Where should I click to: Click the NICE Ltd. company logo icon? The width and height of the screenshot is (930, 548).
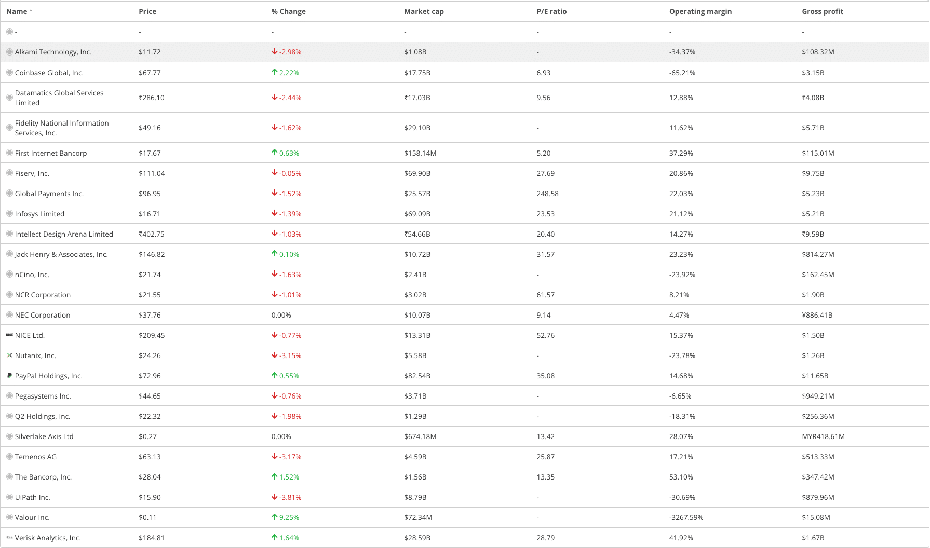click(x=9, y=335)
